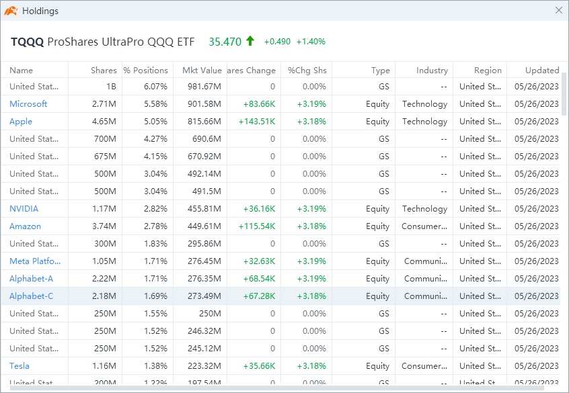Click the horizontal scrollbar at bottom
The height and width of the screenshot is (393, 569).
click(x=269, y=388)
